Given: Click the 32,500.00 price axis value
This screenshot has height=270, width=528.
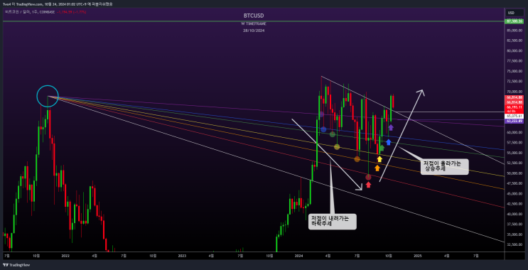Looking at the screenshot, I should click(x=514, y=244).
